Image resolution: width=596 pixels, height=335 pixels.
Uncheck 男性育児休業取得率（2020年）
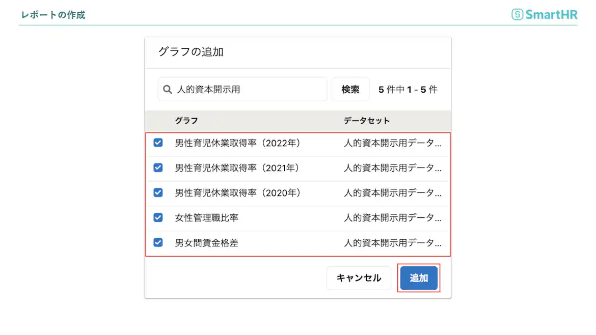[x=158, y=193]
